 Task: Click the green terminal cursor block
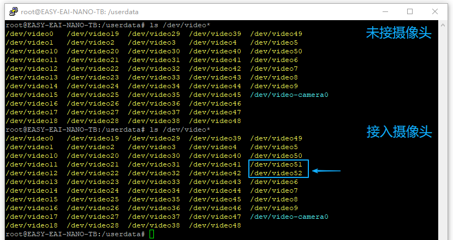pyautogui.click(x=152, y=234)
